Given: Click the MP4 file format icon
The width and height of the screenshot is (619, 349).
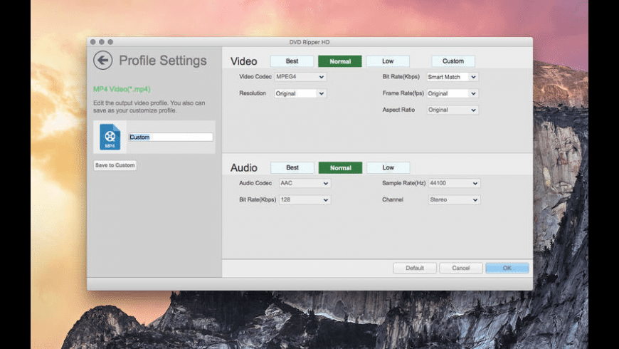Looking at the screenshot, I should click(110, 137).
